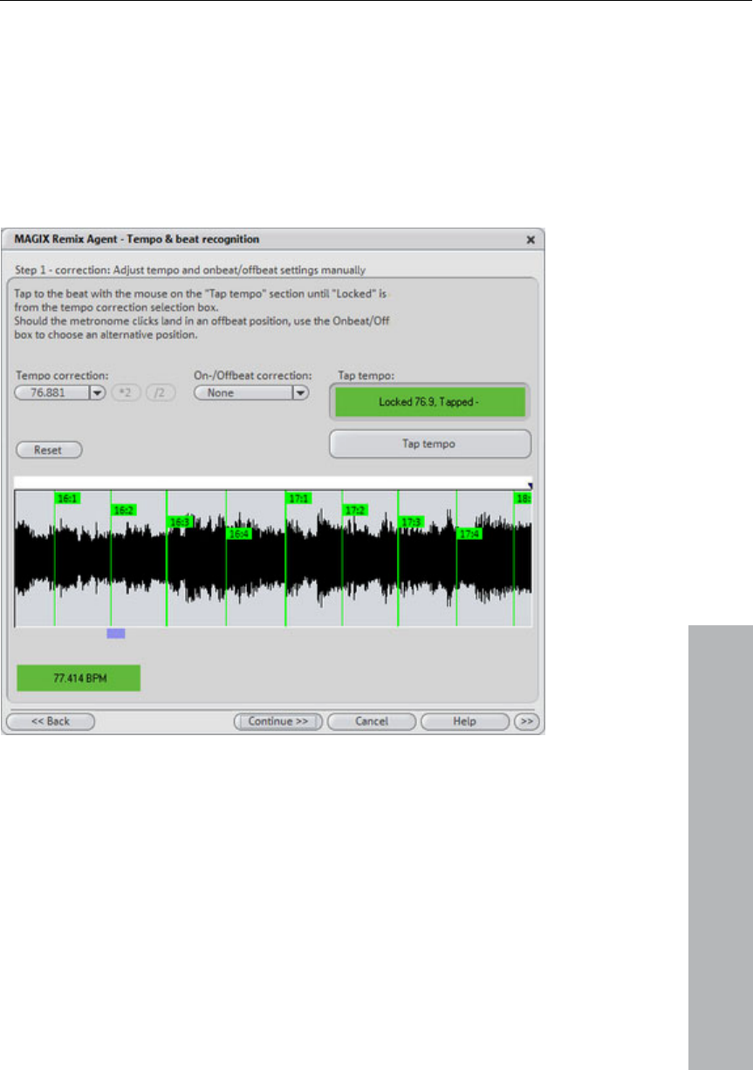Click the small triangle marker above the waveform
The width and height of the screenshot is (753, 1070).
pos(530,487)
